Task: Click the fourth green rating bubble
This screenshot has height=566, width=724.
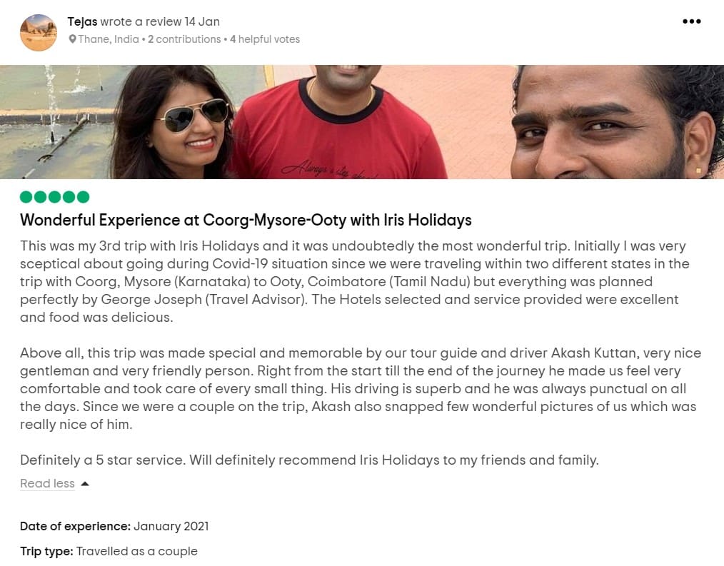Action: pyautogui.click(x=69, y=197)
